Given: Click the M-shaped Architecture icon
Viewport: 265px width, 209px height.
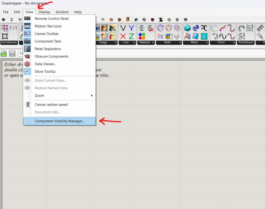Looking at the screenshot, I should click(13, 28).
